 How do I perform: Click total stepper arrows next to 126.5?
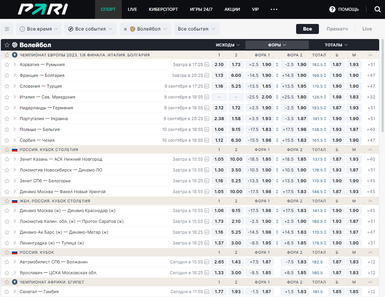(325, 97)
